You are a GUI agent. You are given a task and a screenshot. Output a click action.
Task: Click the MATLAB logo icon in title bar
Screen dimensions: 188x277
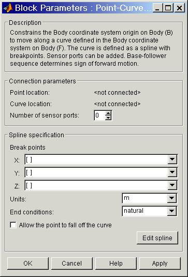(x=8, y=8)
